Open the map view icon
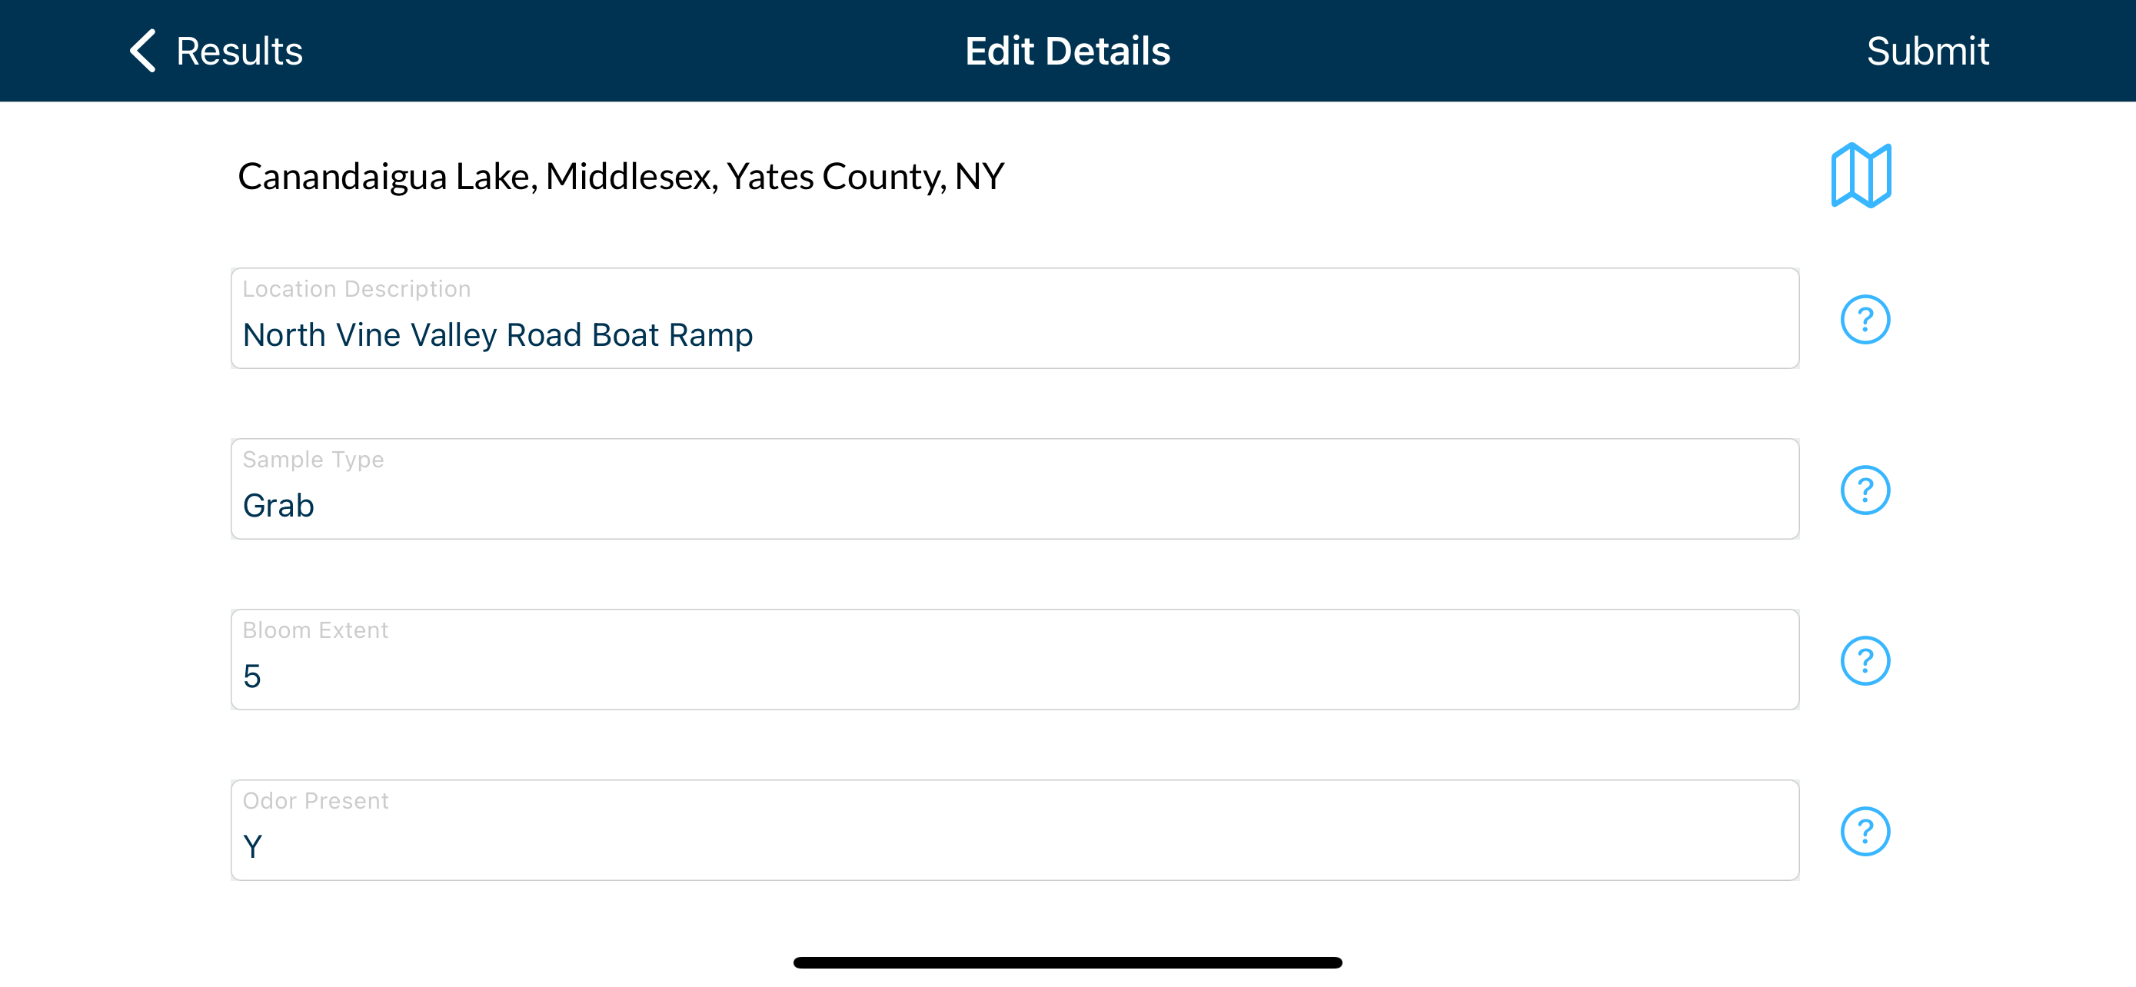 click(1861, 174)
